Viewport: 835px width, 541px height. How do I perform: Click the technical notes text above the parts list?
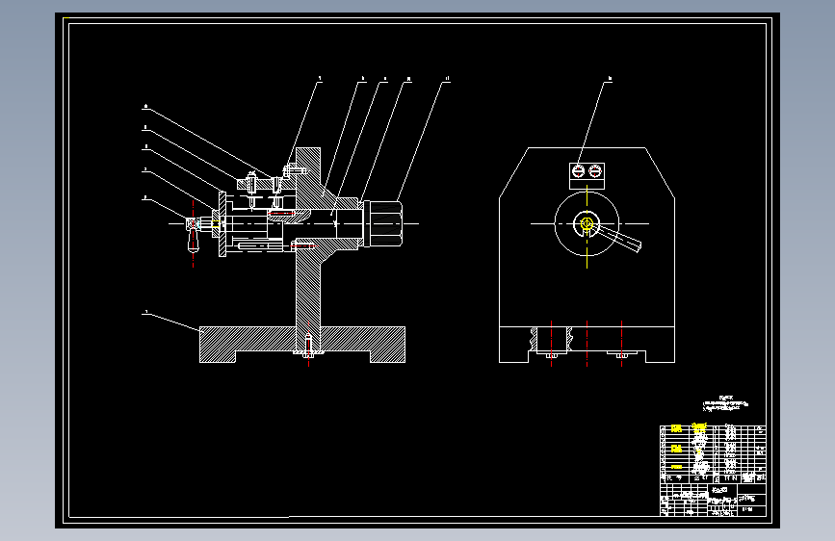[725, 403]
